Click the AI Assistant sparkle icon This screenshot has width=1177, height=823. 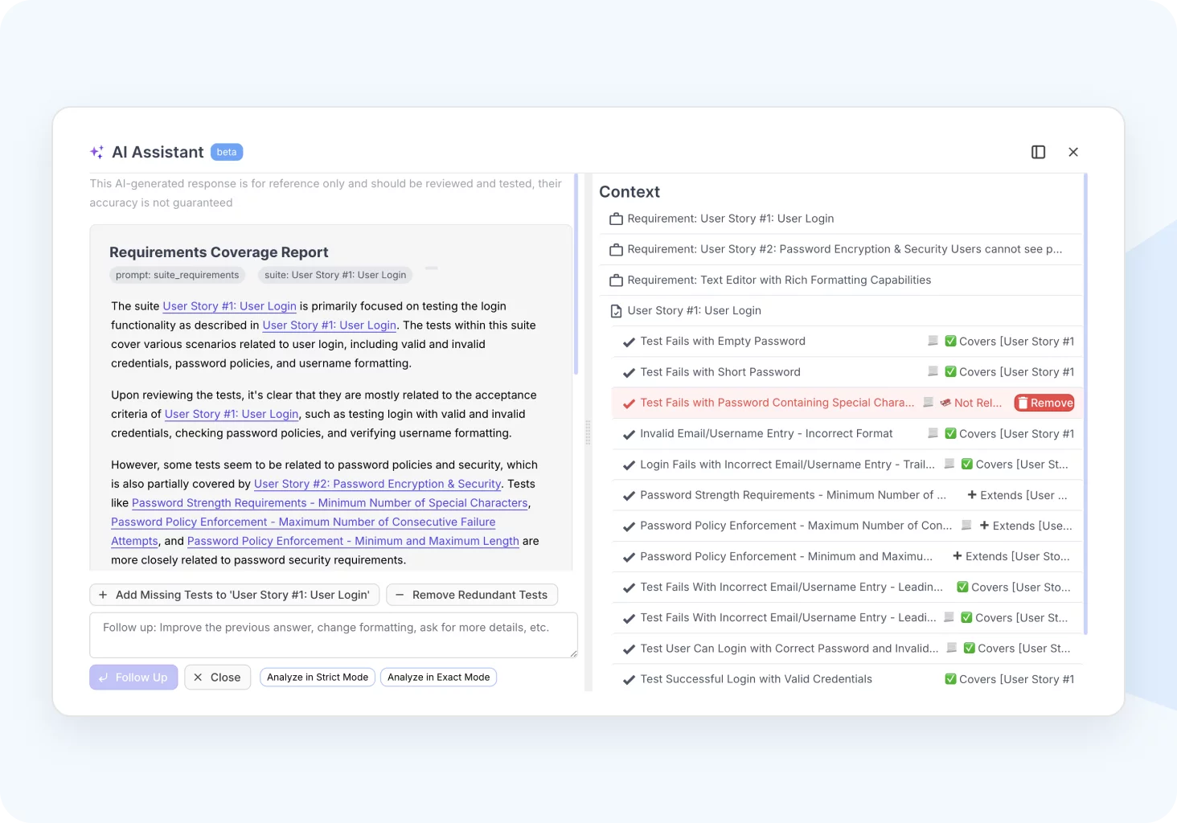point(97,152)
